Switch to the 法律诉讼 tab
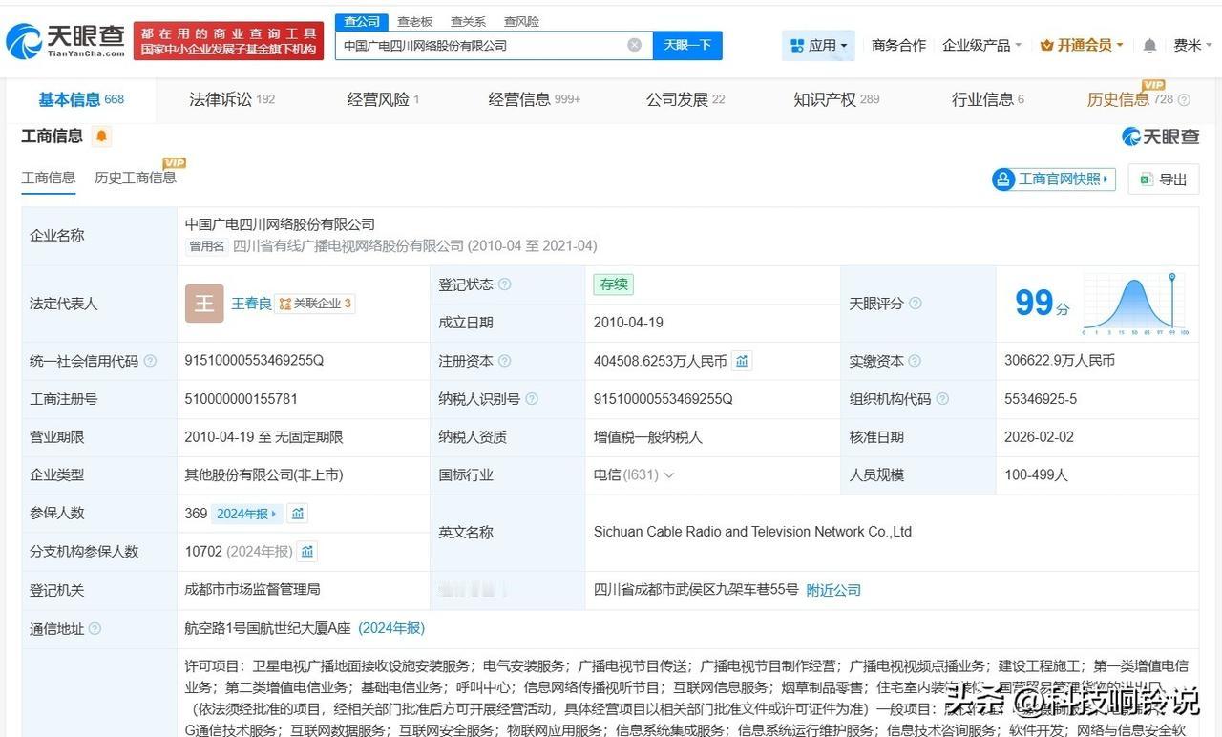Screen dimensions: 1222x737 tap(232, 99)
